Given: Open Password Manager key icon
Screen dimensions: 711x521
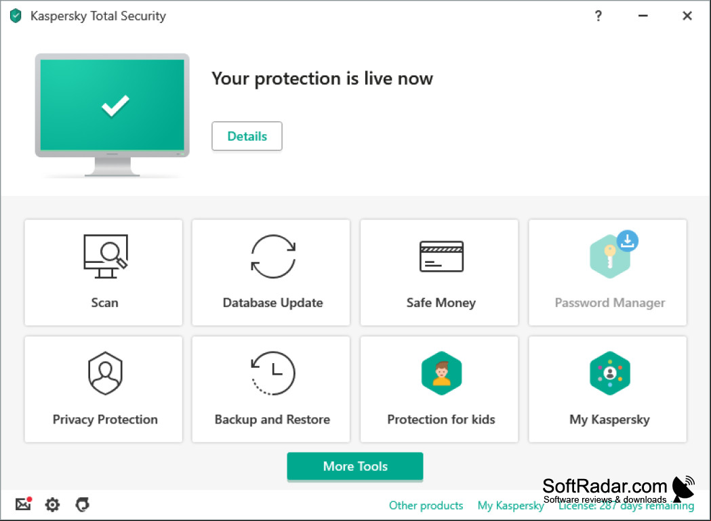Looking at the screenshot, I should 609,257.
